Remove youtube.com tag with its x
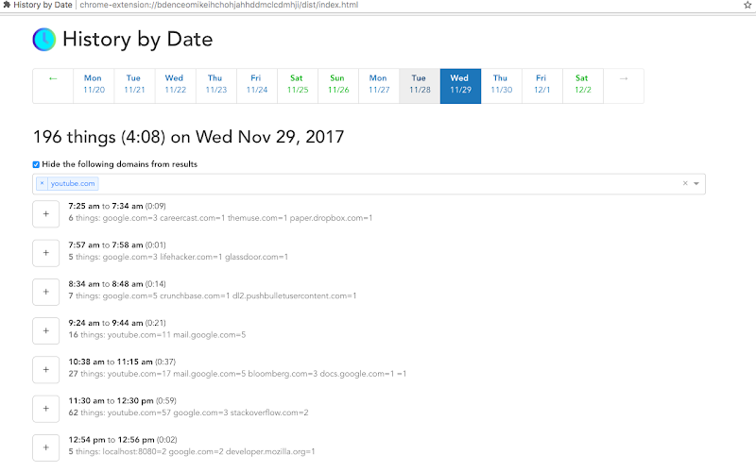756x472 pixels. point(42,183)
